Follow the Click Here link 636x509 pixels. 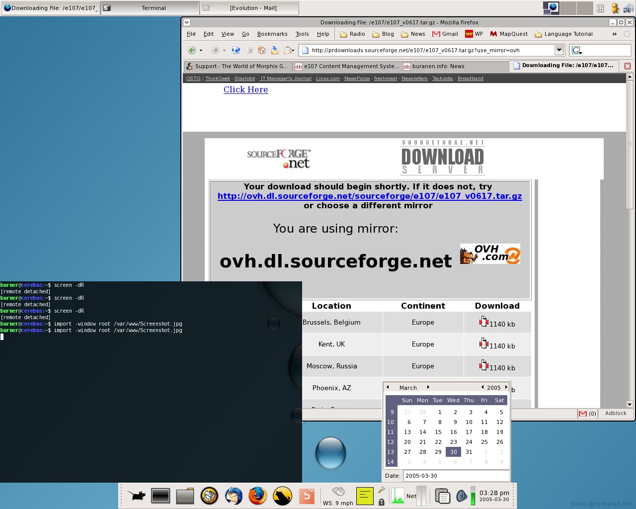click(x=245, y=89)
